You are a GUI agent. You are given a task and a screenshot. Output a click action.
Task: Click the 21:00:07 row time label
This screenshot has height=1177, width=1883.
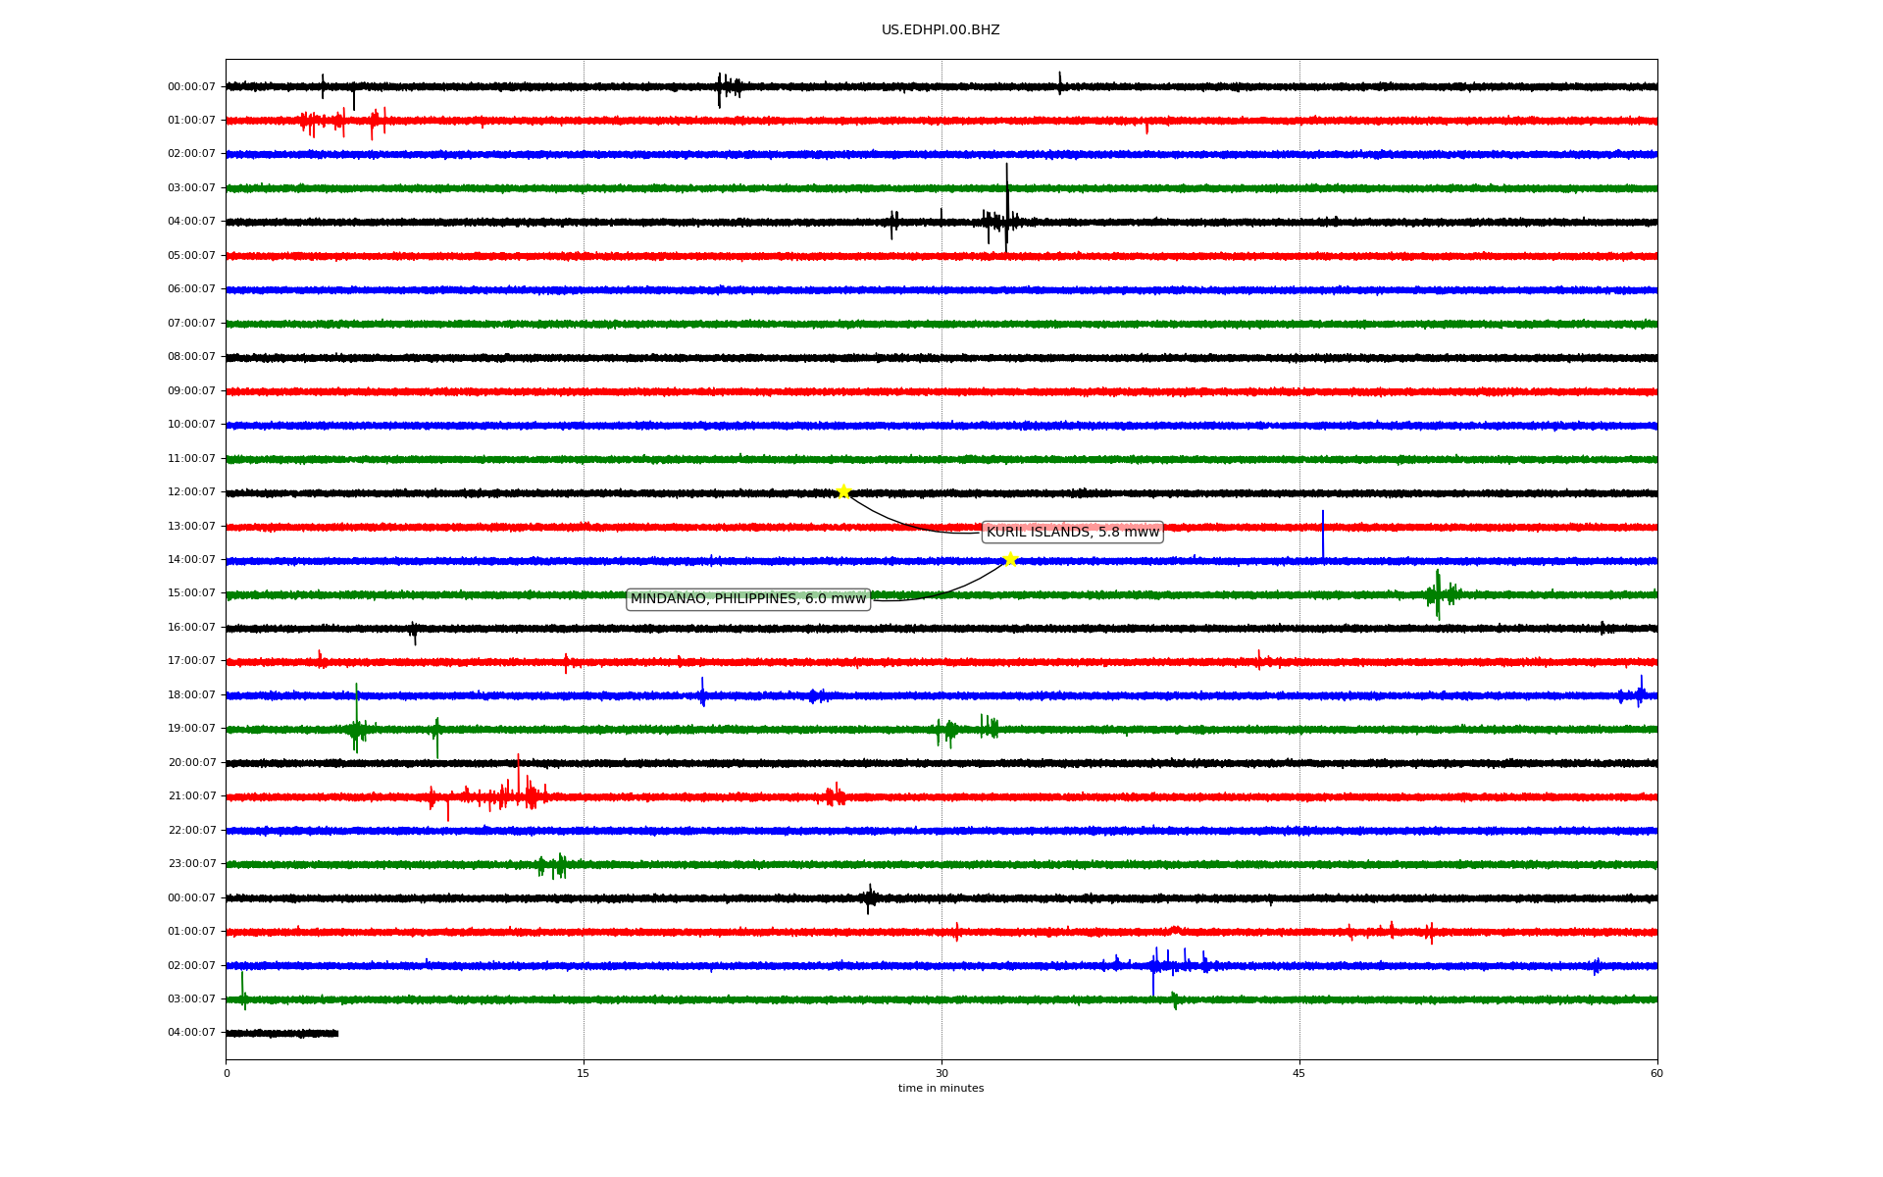coord(191,796)
